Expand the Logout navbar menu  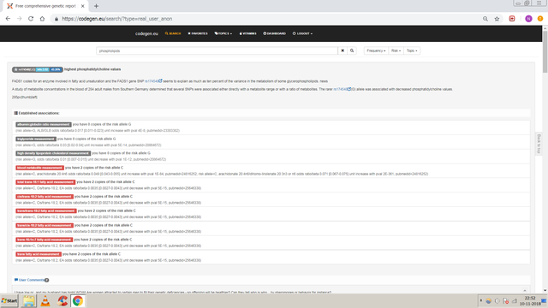(x=302, y=33)
